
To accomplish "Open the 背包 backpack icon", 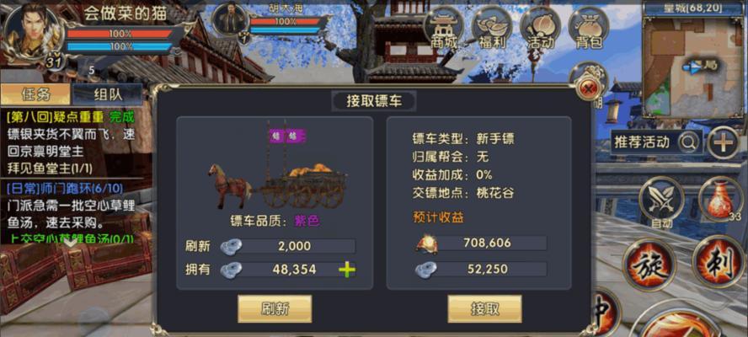I will point(589,28).
